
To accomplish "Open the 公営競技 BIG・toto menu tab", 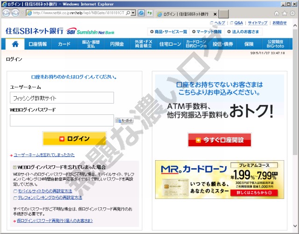I will (275, 44).
